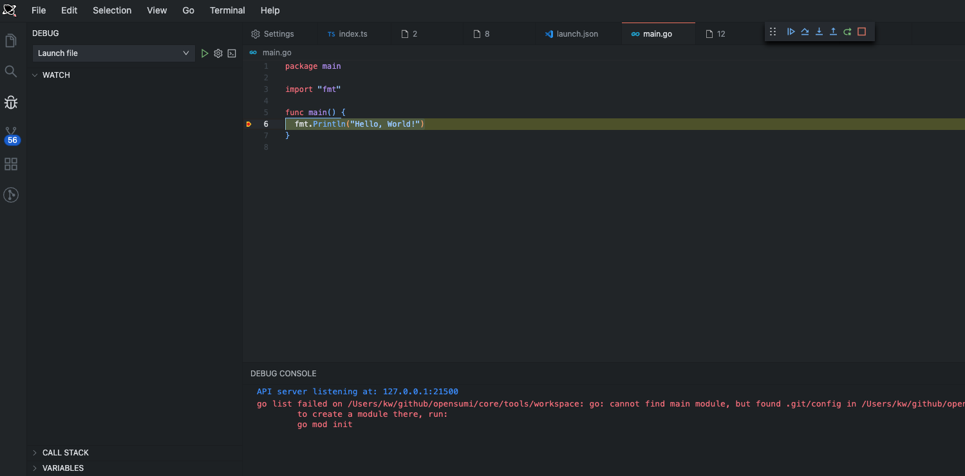Restart the debug session via green restart icon
The image size is (965, 476).
847,31
